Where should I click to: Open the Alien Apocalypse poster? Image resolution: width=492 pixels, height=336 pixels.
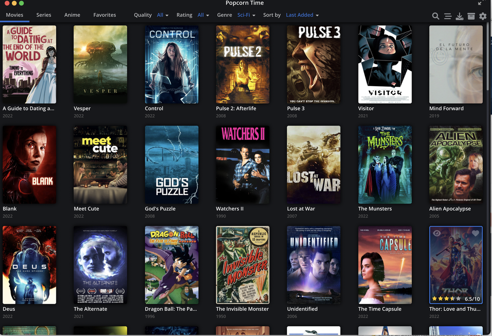[x=456, y=165]
